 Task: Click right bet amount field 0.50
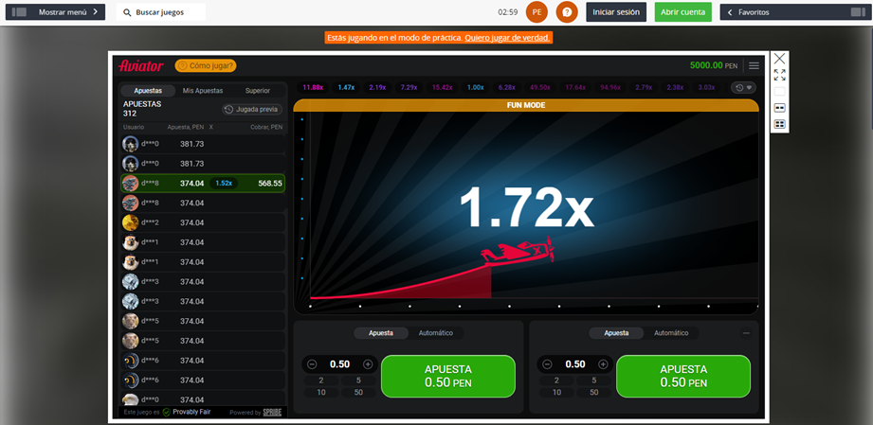point(575,364)
